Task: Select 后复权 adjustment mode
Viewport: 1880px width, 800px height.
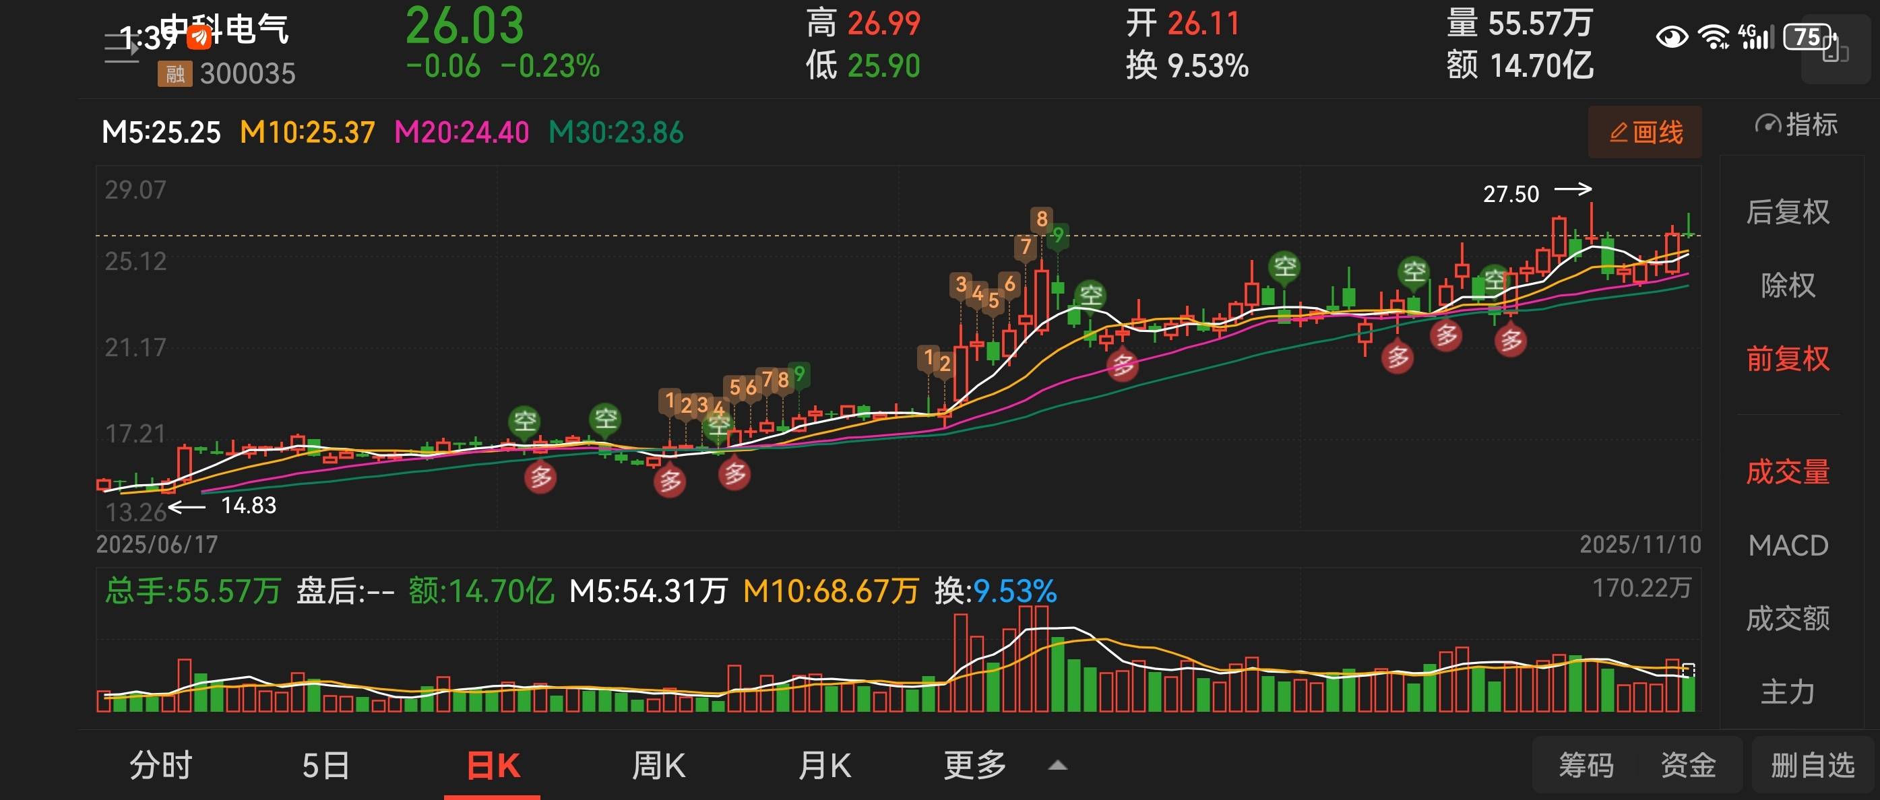Action: click(1787, 211)
